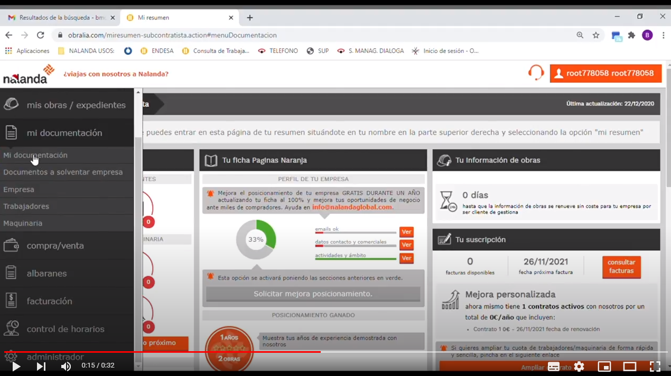The width and height of the screenshot is (671, 376).
Task: Click the headset support icon
Action: tap(536, 73)
